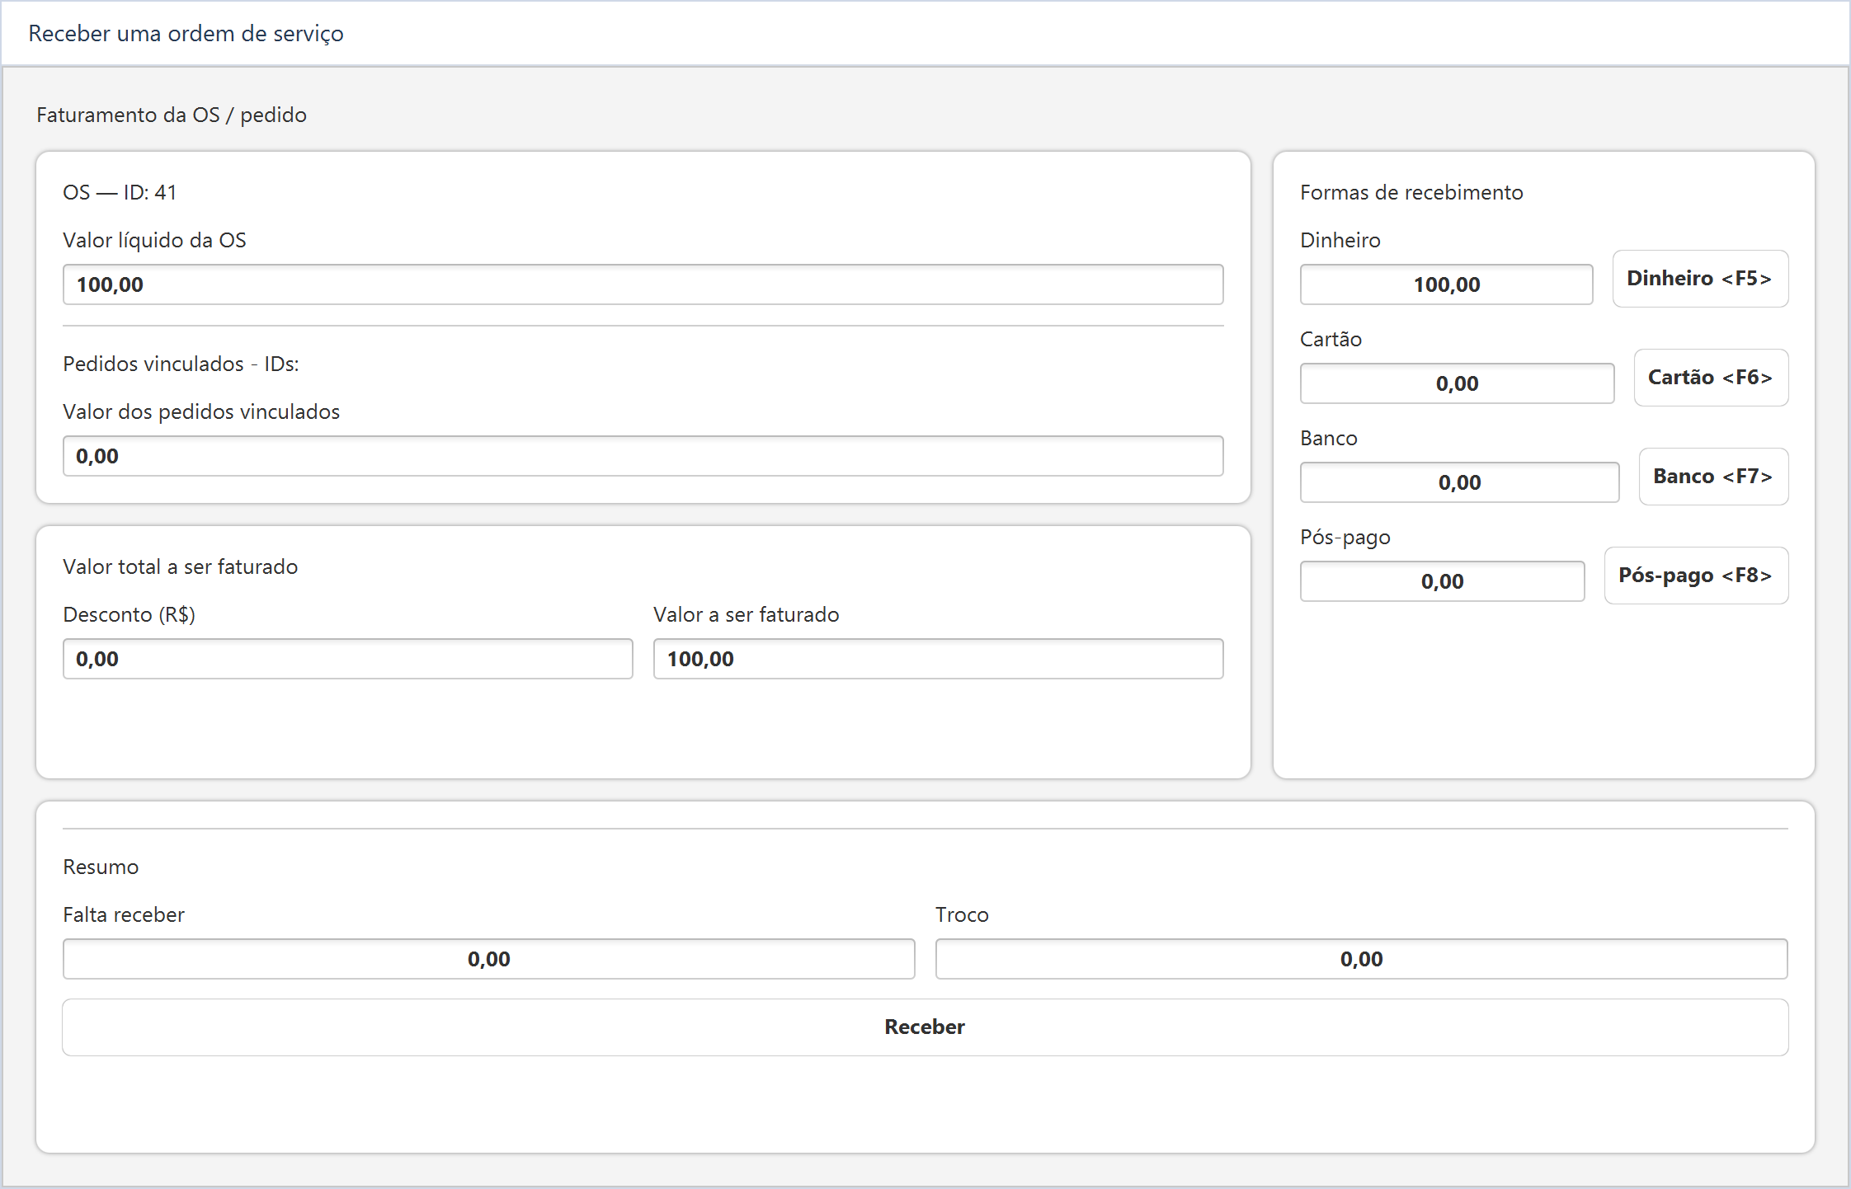Click the Valor dos pedidos vinculados field
This screenshot has width=1851, height=1189.
click(x=643, y=456)
